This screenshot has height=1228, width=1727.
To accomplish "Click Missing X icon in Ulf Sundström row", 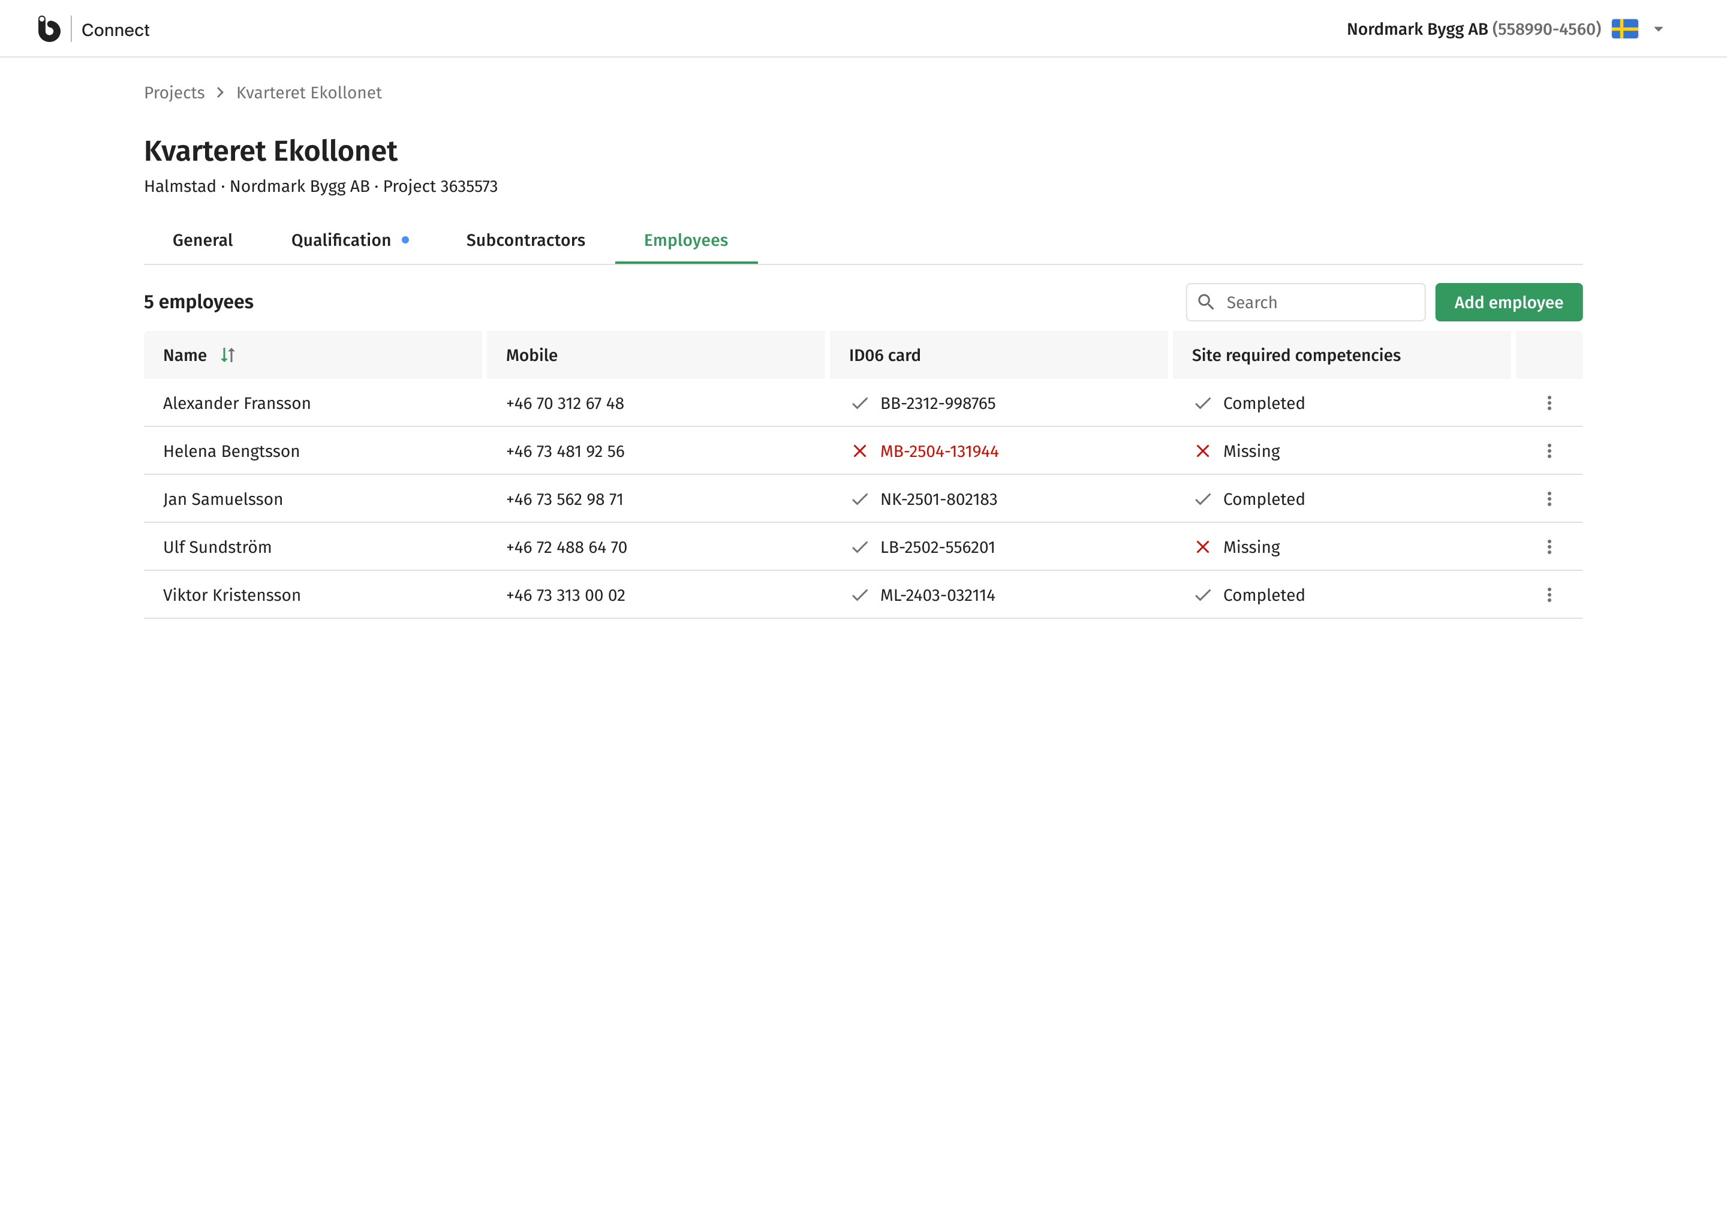I will [x=1203, y=547].
